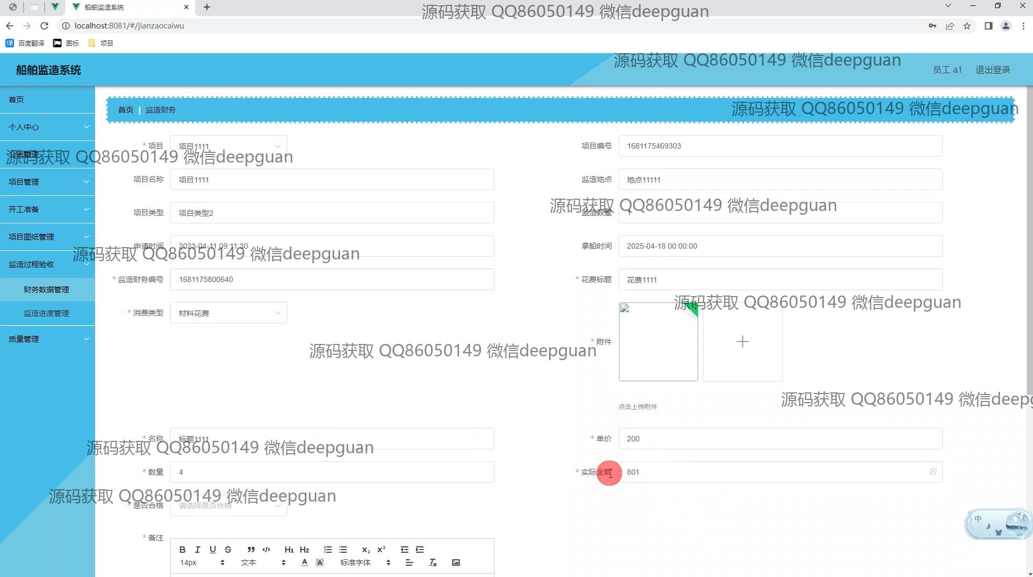1033x577 pixels.
Task: Expand the 个人中心 sidebar menu
Action: click(47, 127)
